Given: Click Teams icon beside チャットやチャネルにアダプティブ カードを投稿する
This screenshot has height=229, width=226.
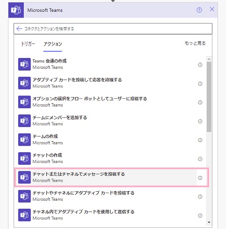Looking at the screenshot, I should tap(24, 196).
